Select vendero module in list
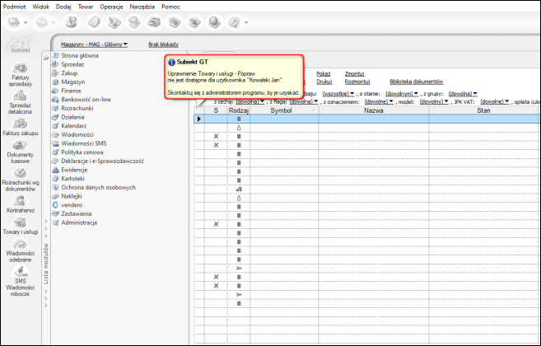The width and height of the screenshot is (541, 346). (x=72, y=205)
